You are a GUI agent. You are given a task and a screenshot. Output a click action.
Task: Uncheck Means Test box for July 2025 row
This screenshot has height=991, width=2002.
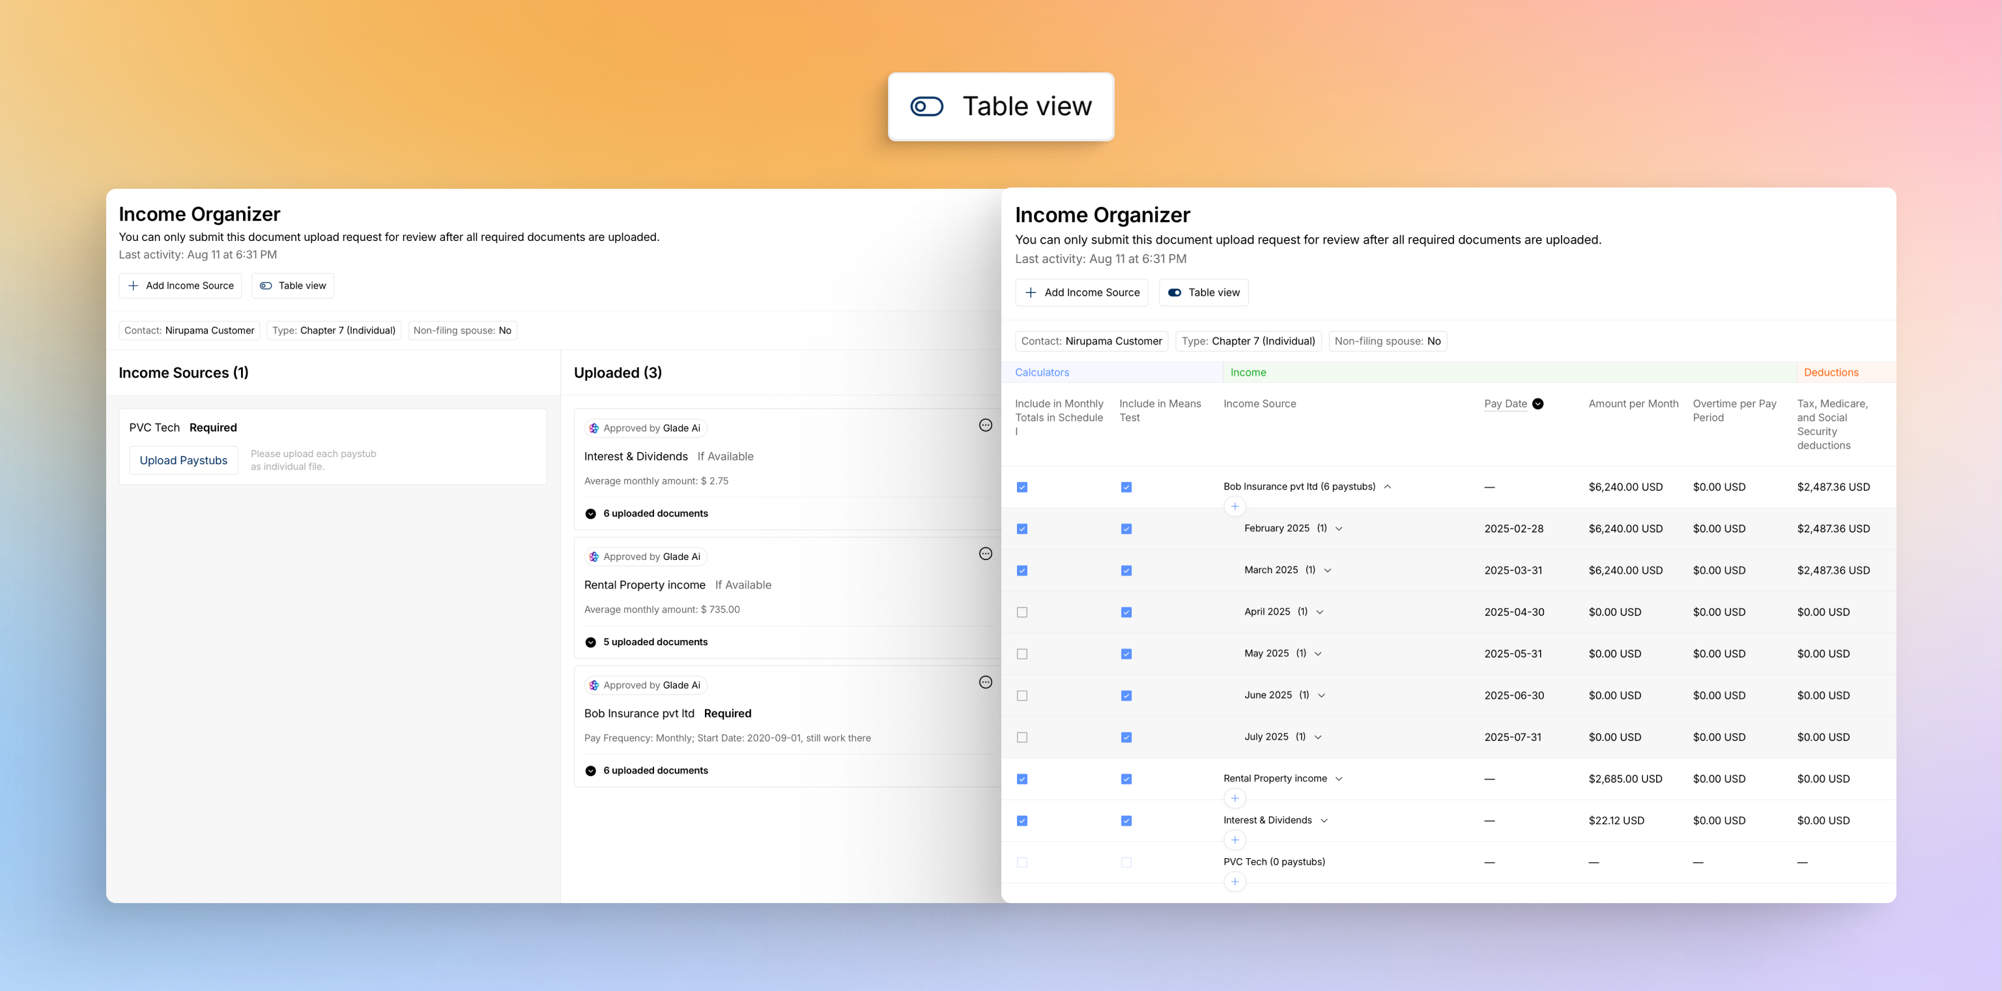point(1126,737)
